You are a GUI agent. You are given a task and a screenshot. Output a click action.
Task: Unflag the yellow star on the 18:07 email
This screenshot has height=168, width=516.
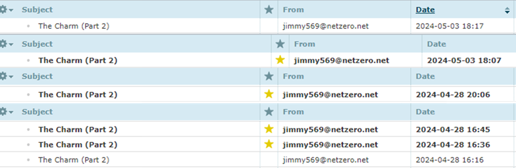tap(280, 60)
